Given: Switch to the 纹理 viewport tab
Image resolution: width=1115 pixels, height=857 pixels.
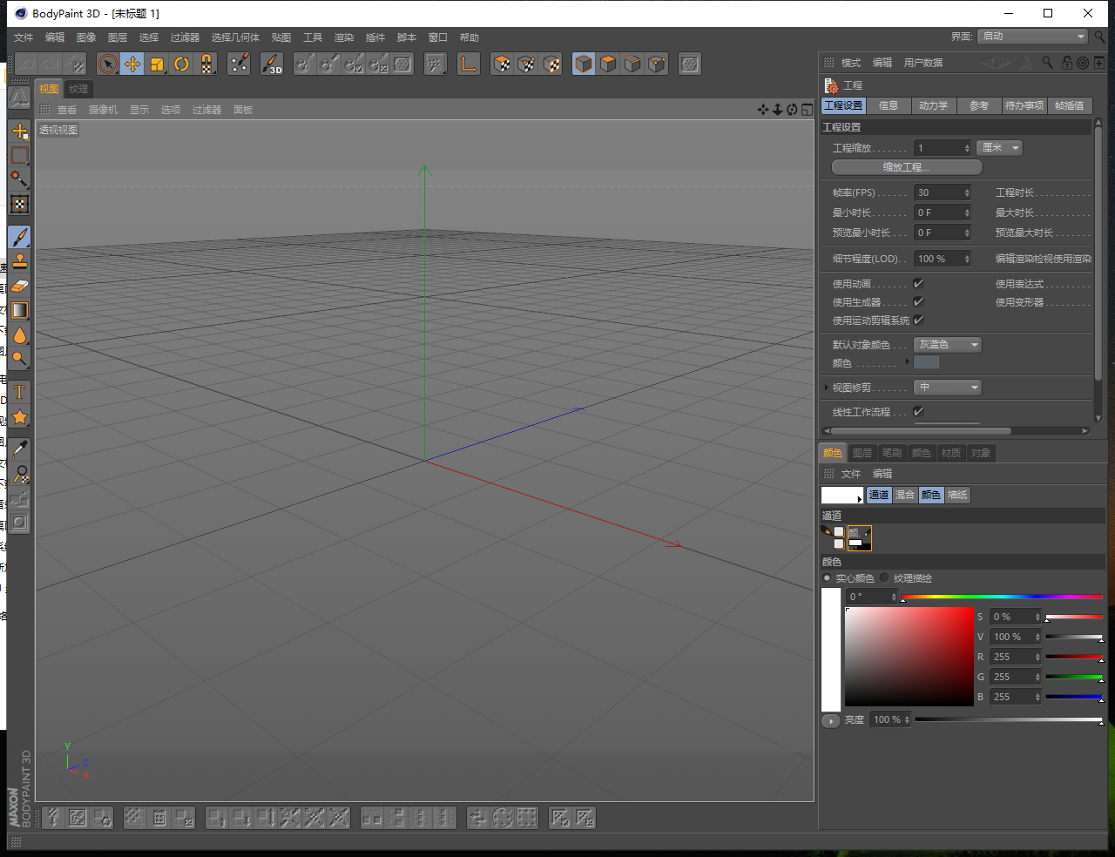Looking at the screenshot, I should [x=78, y=89].
